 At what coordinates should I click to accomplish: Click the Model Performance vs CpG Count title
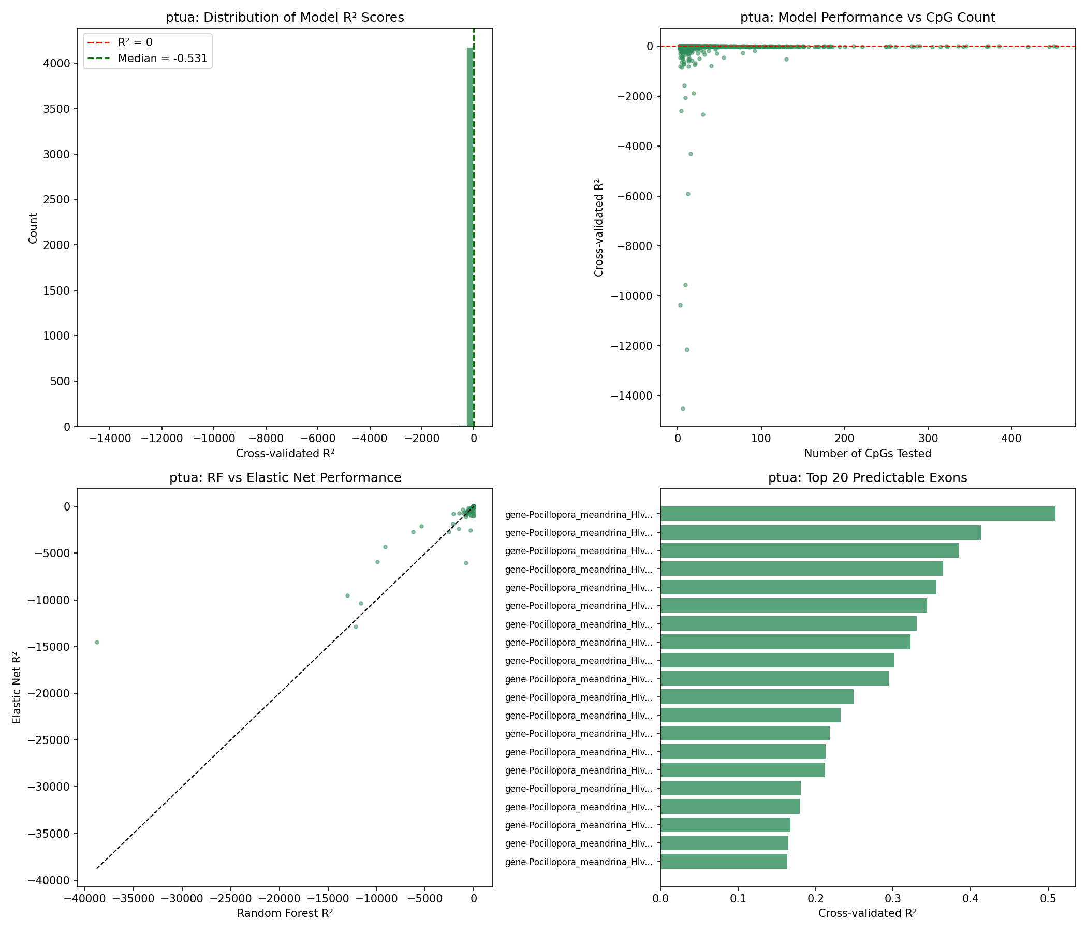[x=867, y=17]
